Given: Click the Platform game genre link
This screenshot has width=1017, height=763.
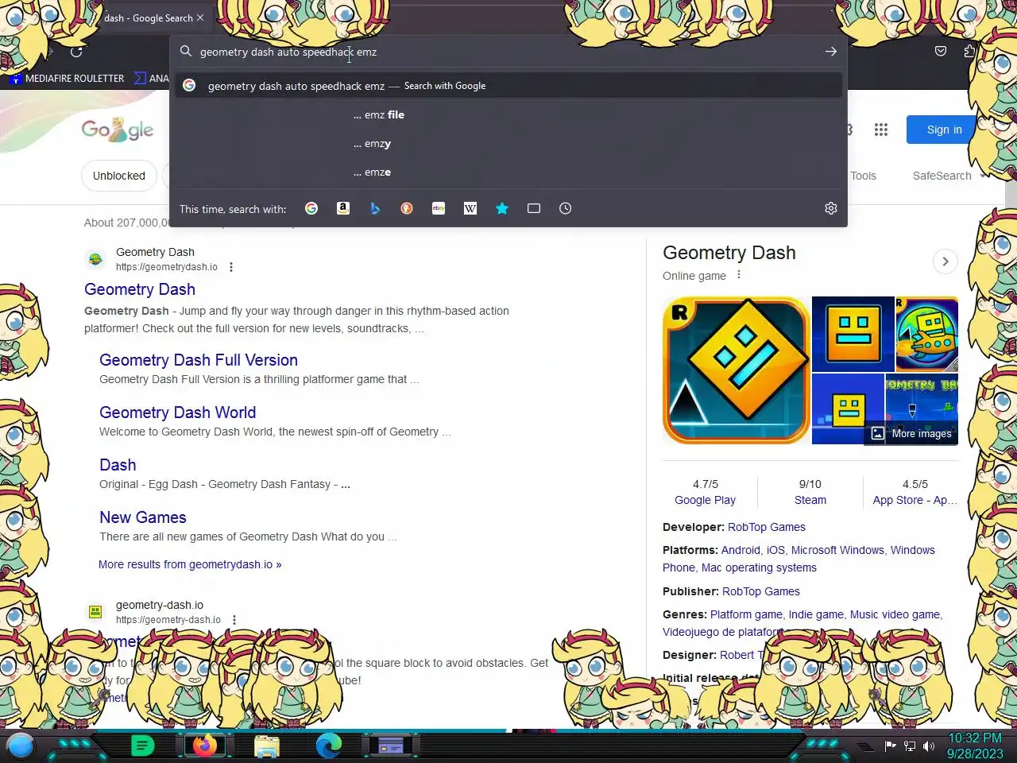Looking at the screenshot, I should (x=746, y=614).
